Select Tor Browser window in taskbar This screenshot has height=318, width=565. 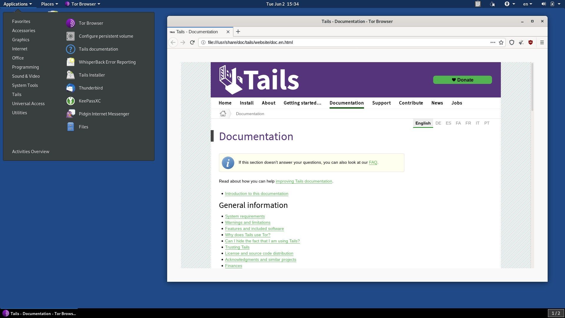pos(39,314)
